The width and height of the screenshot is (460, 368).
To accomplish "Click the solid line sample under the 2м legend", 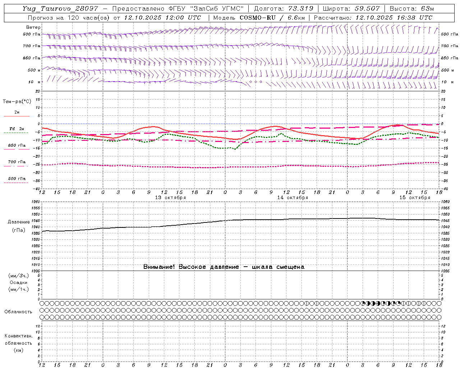I will click(x=17, y=116).
